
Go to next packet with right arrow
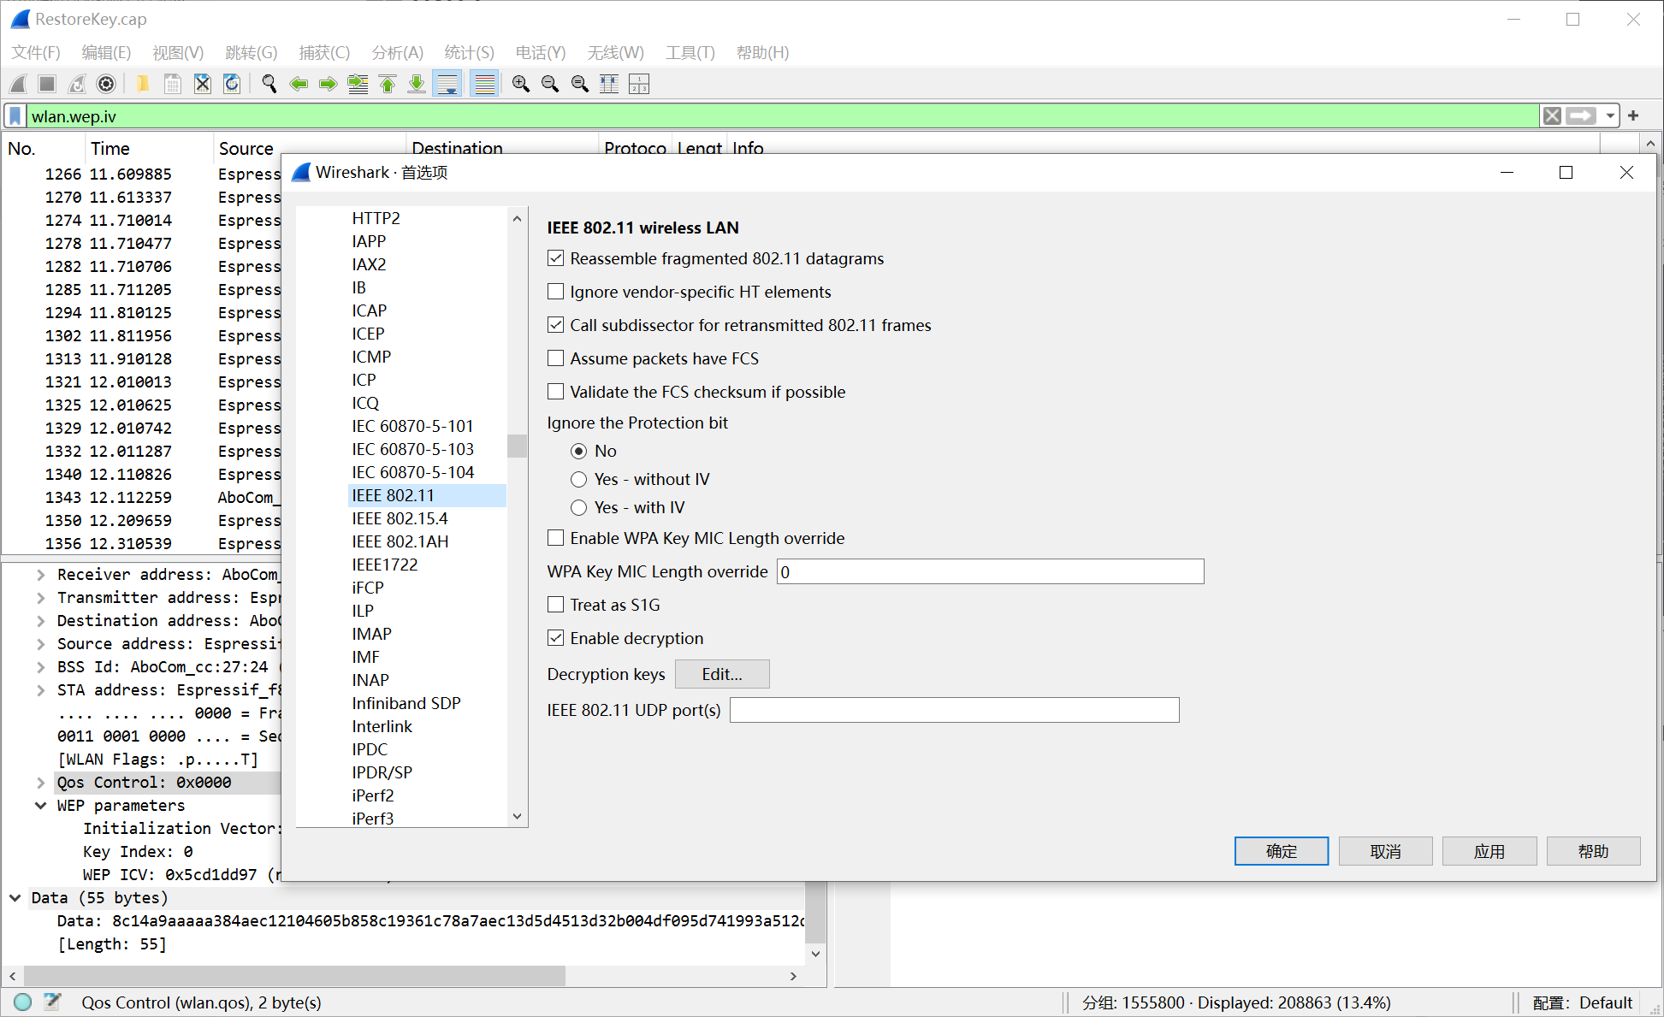tap(328, 84)
